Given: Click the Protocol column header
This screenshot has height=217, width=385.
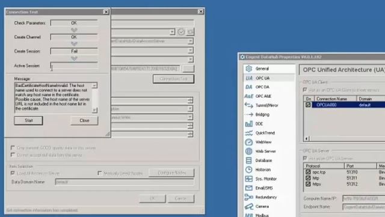Looking at the screenshot, I should (x=324, y=166).
